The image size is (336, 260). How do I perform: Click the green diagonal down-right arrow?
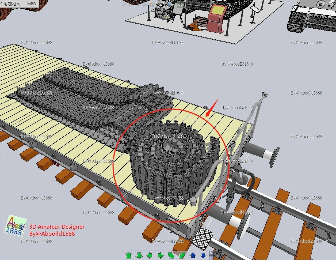coord(171,255)
